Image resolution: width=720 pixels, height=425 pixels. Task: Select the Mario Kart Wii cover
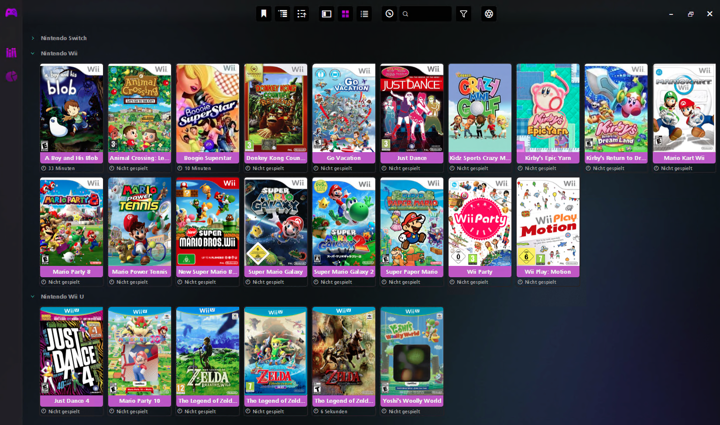click(684, 108)
